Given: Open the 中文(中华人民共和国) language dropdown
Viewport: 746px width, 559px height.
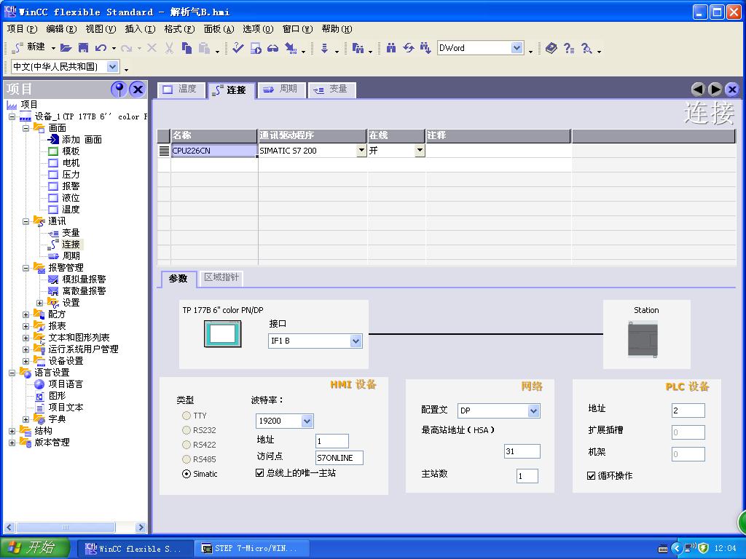Looking at the screenshot, I should click(113, 66).
